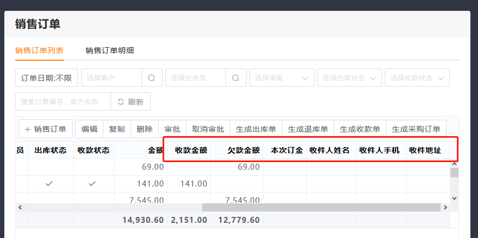Screen dimensions: 478x238
Task: Click the 生成出库单 button
Action: pyautogui.click(x=256, y=129)
